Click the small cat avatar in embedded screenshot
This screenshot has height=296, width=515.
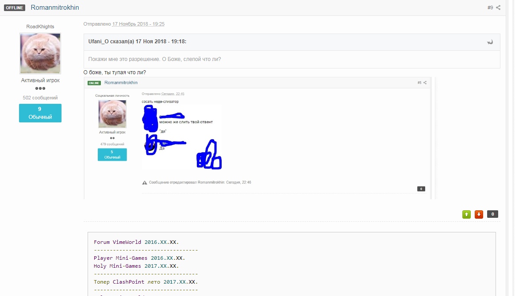click(x=112, y=114)
